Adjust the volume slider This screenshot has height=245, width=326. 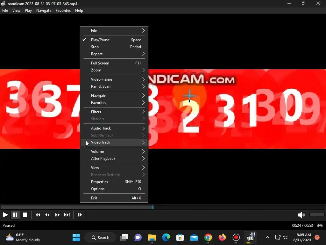point(317,214)
